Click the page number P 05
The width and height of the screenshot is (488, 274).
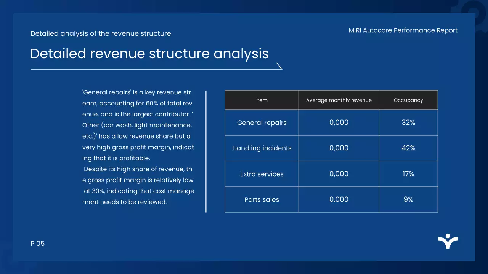(38, 244)
